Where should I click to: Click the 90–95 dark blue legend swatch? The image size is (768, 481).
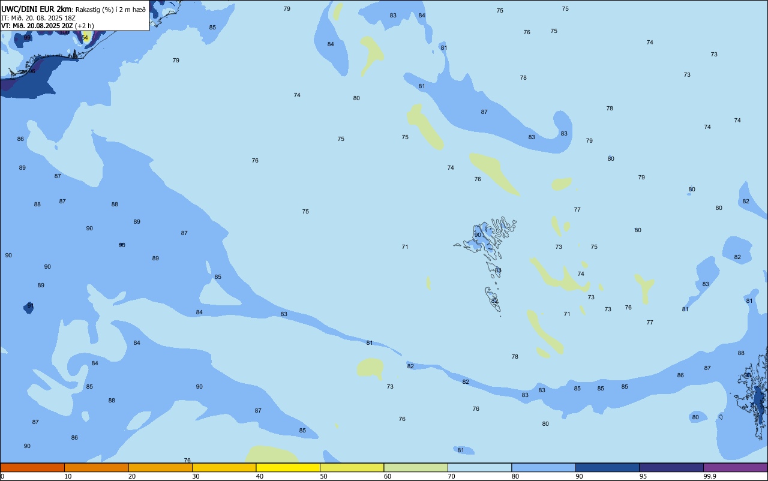(607, 467)
